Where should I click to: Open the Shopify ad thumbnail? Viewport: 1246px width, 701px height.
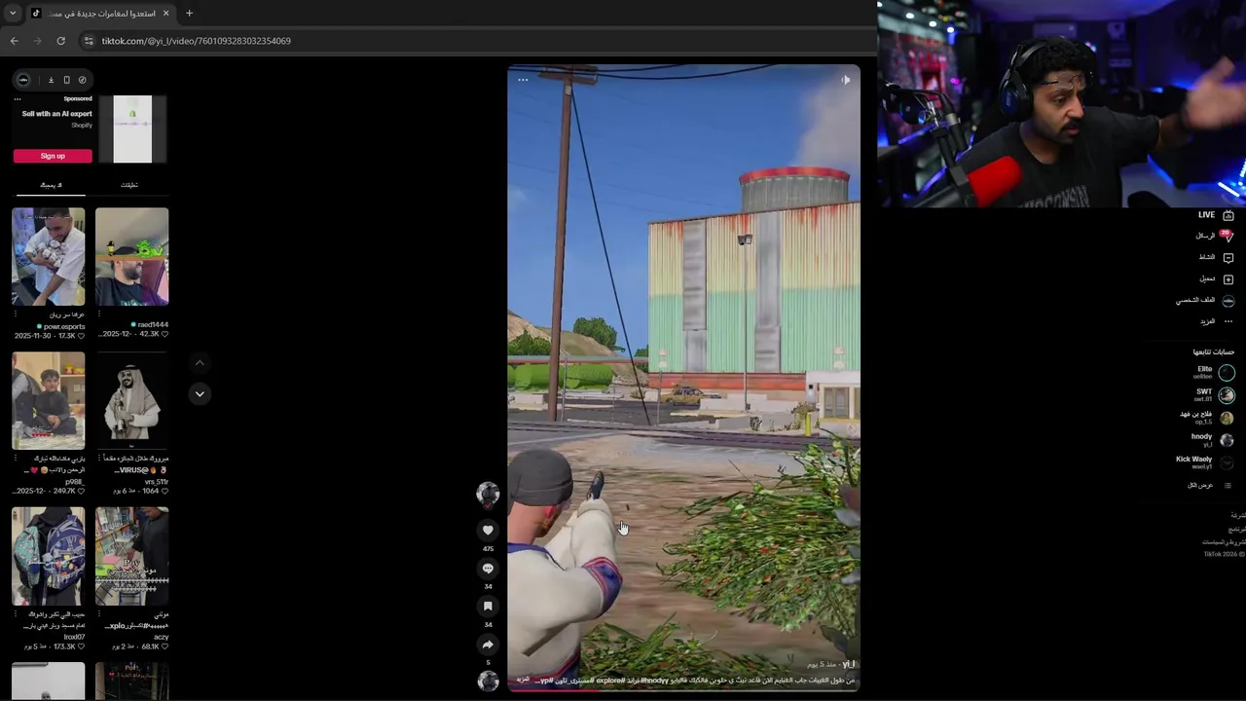132,129
